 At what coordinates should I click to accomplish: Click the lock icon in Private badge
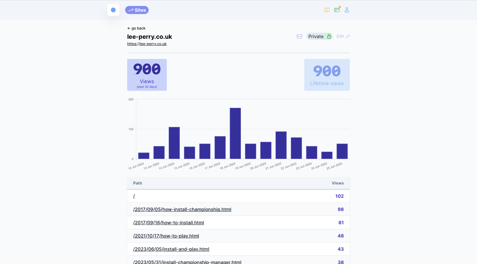pyautogui.click(x=329, y=36)
